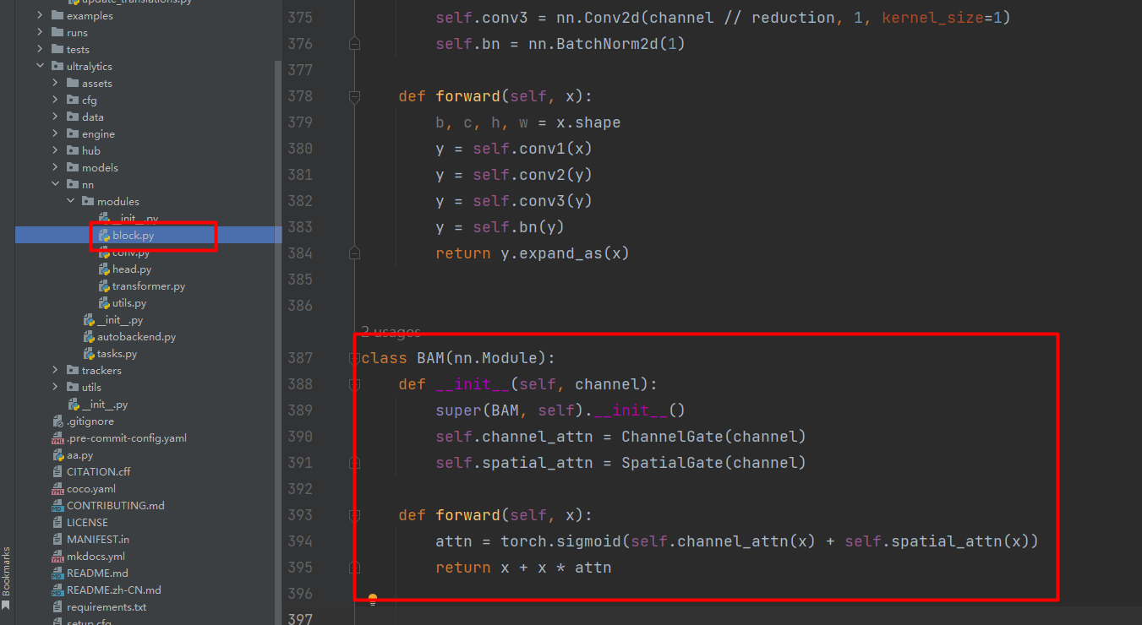Click the Python file icon for aa.py
This screenshot has height=625, width=1142.
click(x=57, y=455)
